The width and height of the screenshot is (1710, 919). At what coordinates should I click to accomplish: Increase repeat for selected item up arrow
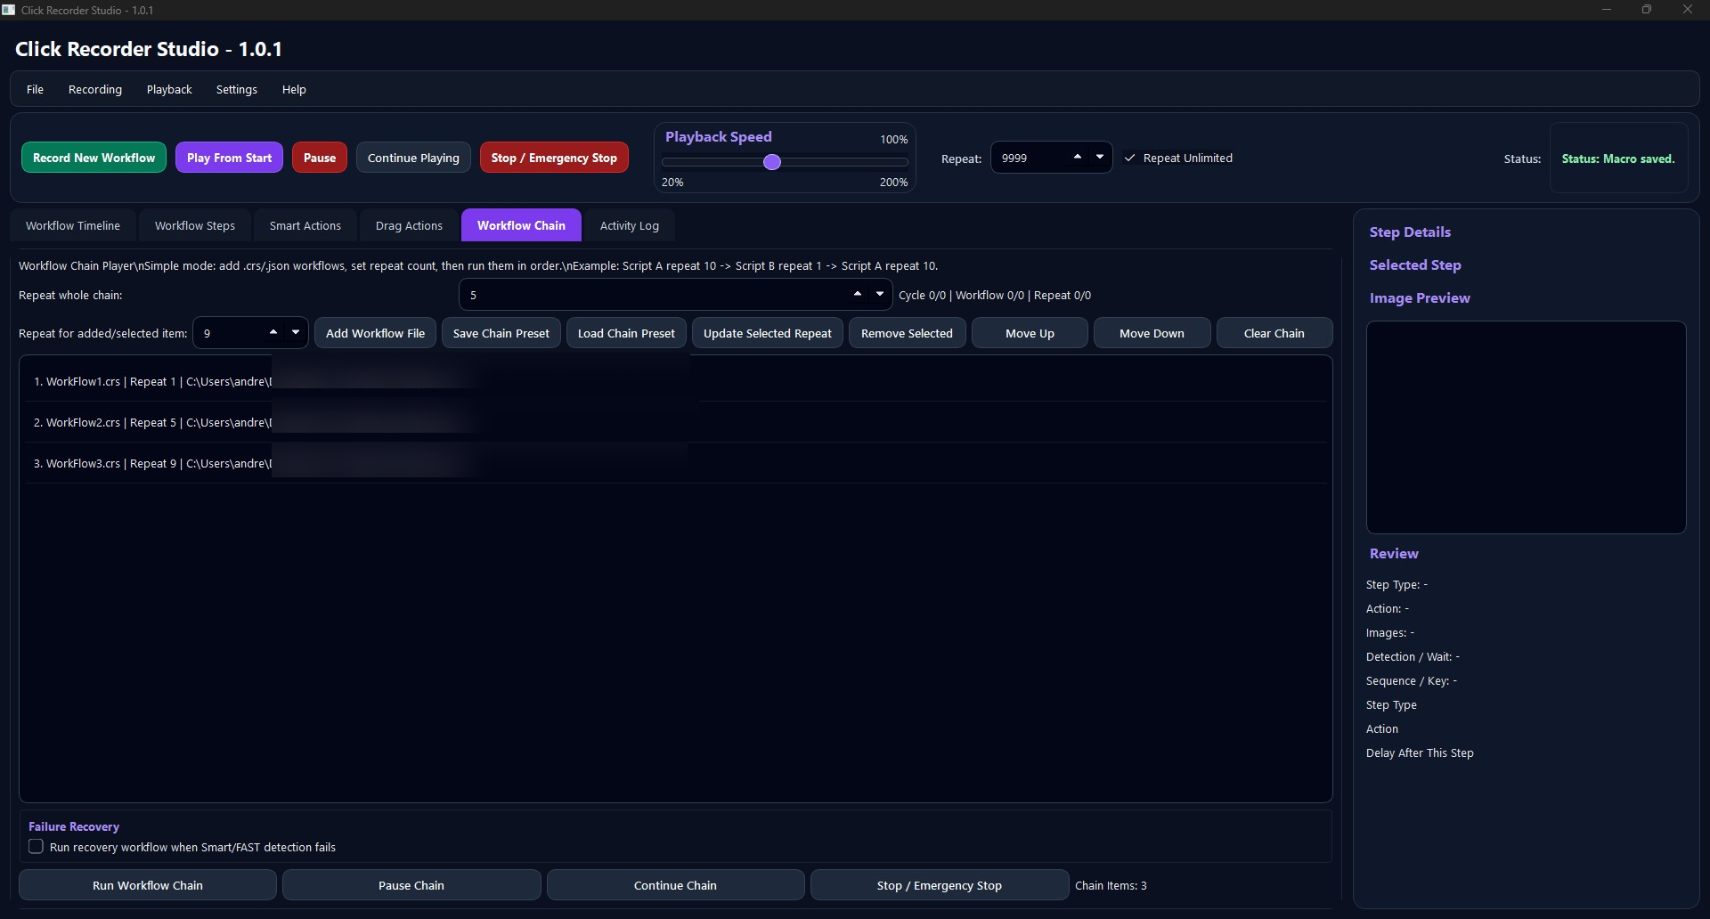pyautogui.click(x=273, y=332)
